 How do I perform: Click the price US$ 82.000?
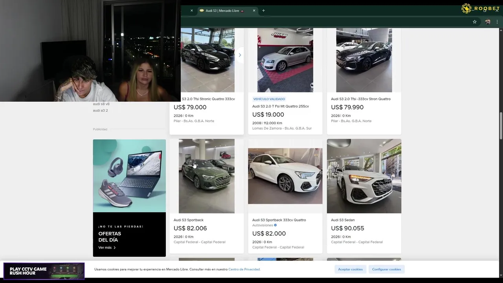pyautogui.click(x=269, y=233)
